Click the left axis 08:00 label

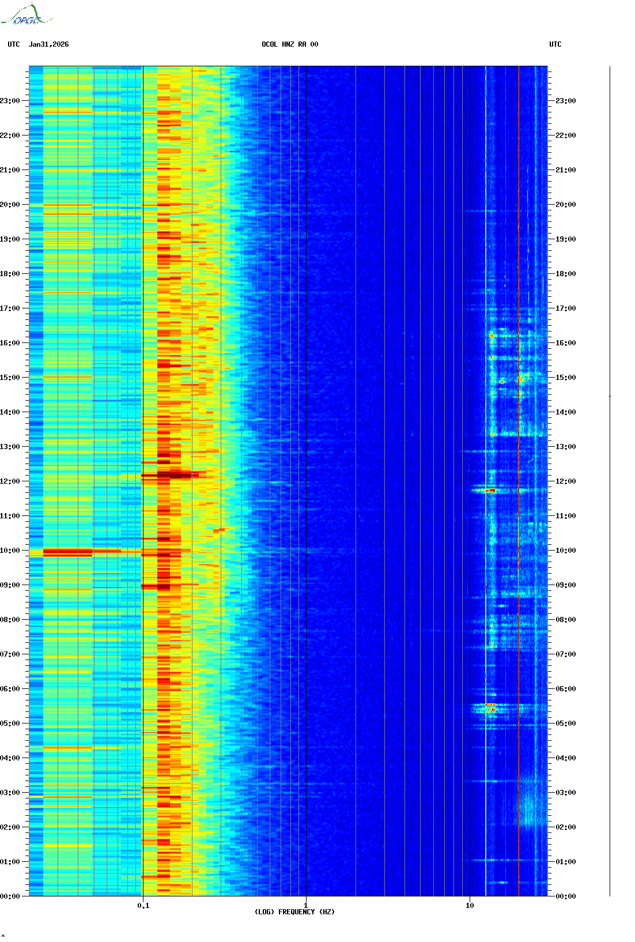point(10,620)
